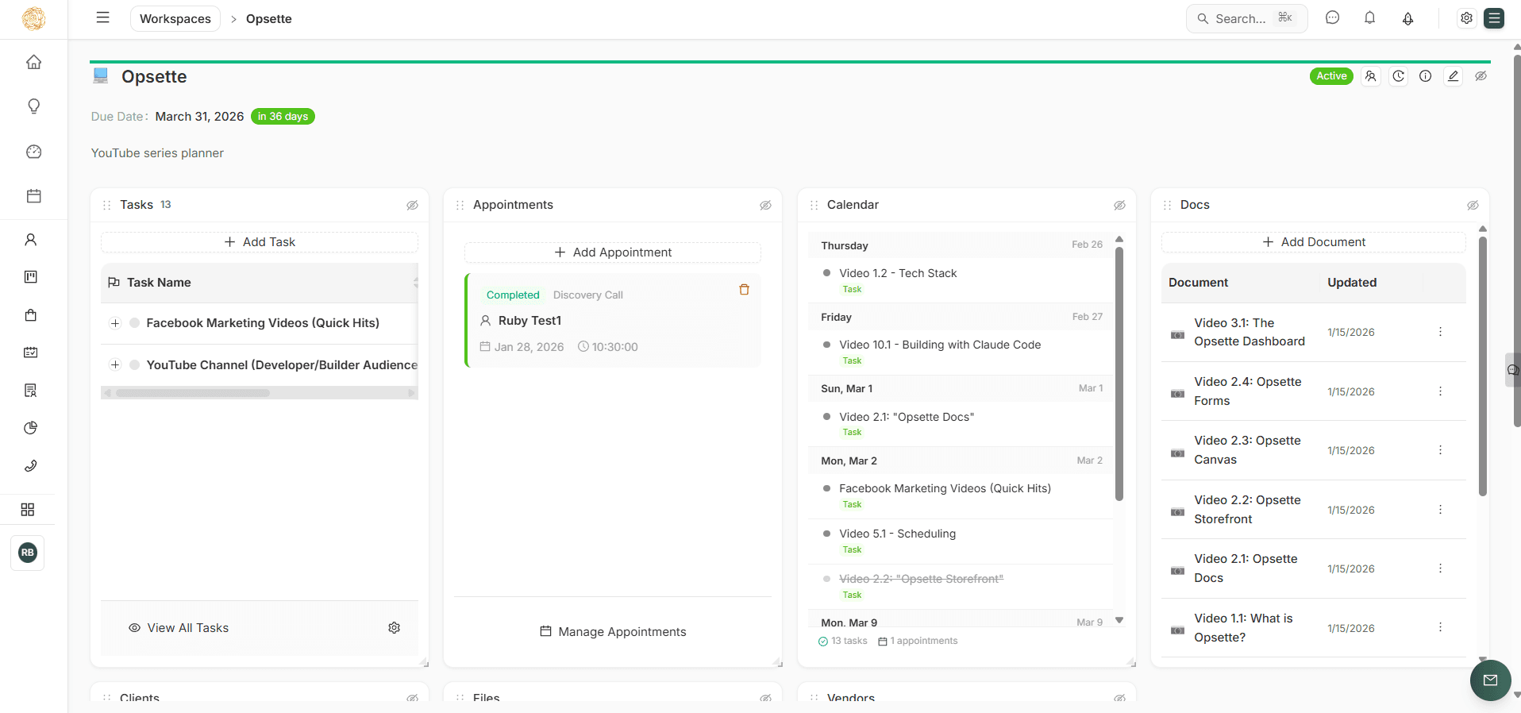This screenshot has width=1521, height=713.
Task: Click calendar scroll down arrow
Action: 1119,621
